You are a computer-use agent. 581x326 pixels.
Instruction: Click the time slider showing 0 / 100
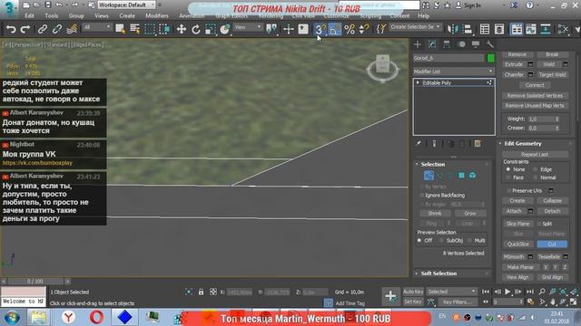click(x=34, y=282)
